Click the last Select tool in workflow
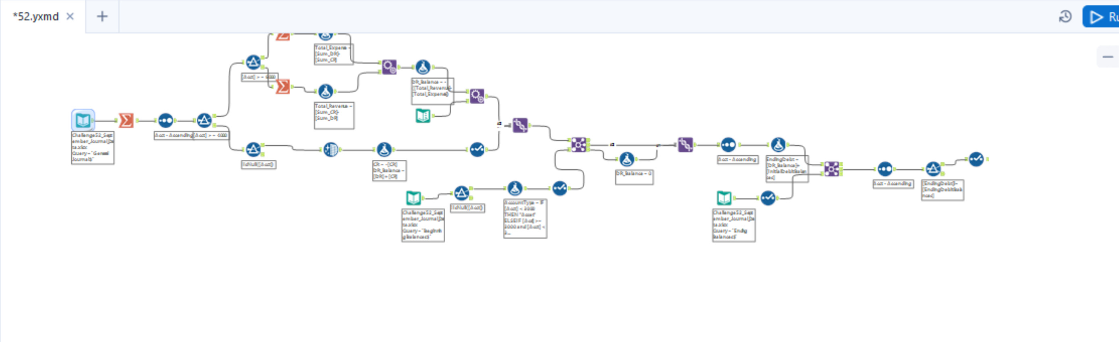This screenshot has width=1119, height=342. click(976, 159)
